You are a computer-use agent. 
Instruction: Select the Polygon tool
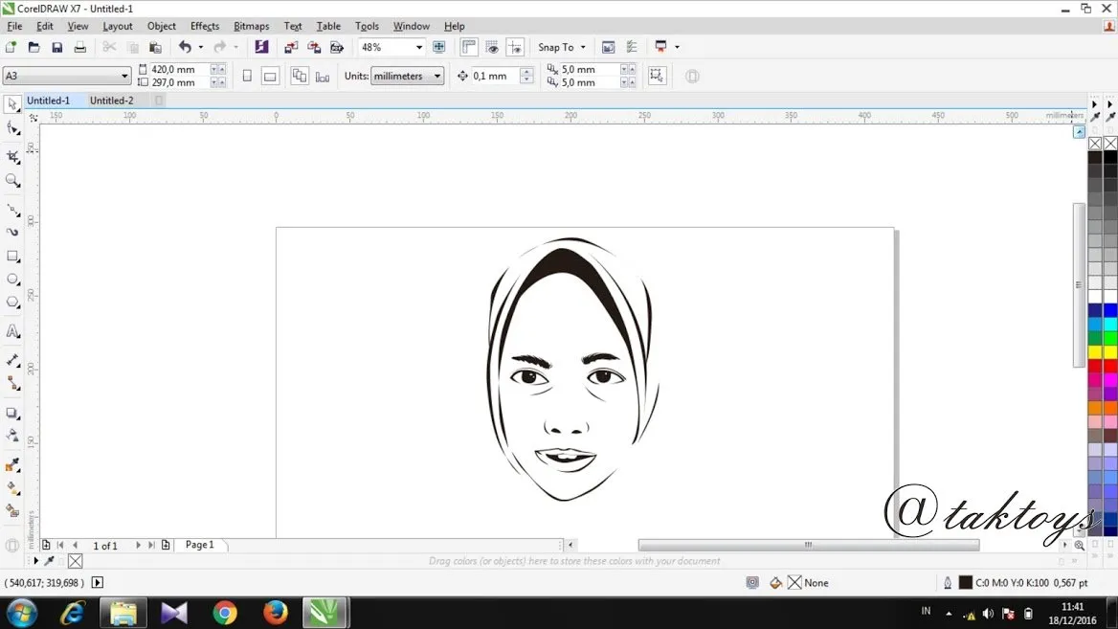[x=12, y=303]
